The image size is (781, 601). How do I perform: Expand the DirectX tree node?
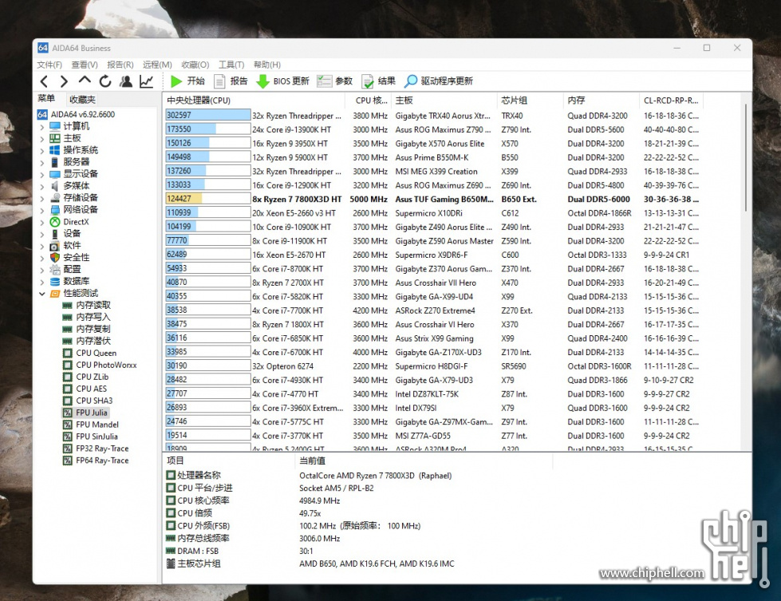pyautogui.click(x=41, y=222)
